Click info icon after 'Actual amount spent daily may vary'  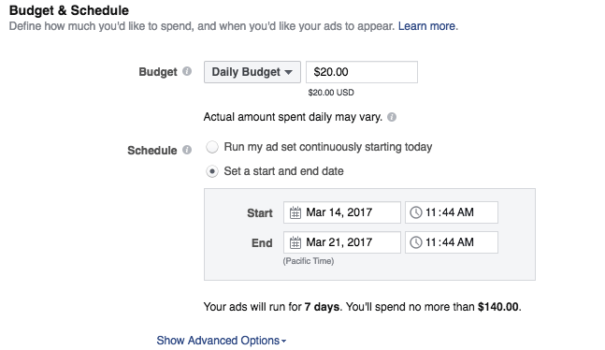392,117
